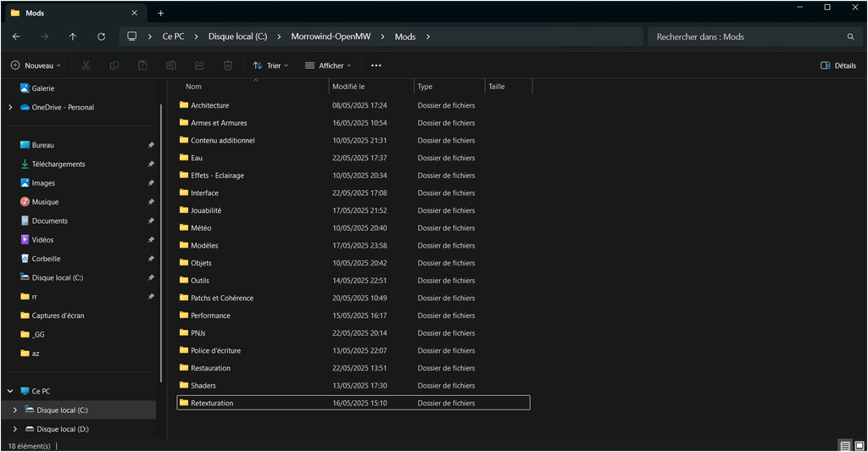Expand Disque local (C:) under Ce PC

click(15, 410)
